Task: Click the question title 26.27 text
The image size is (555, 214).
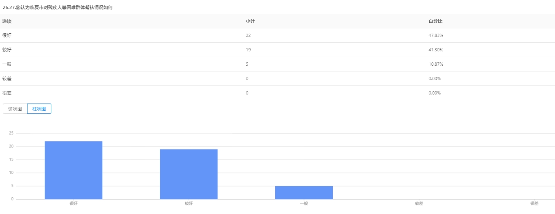Action: coord(58,7)
